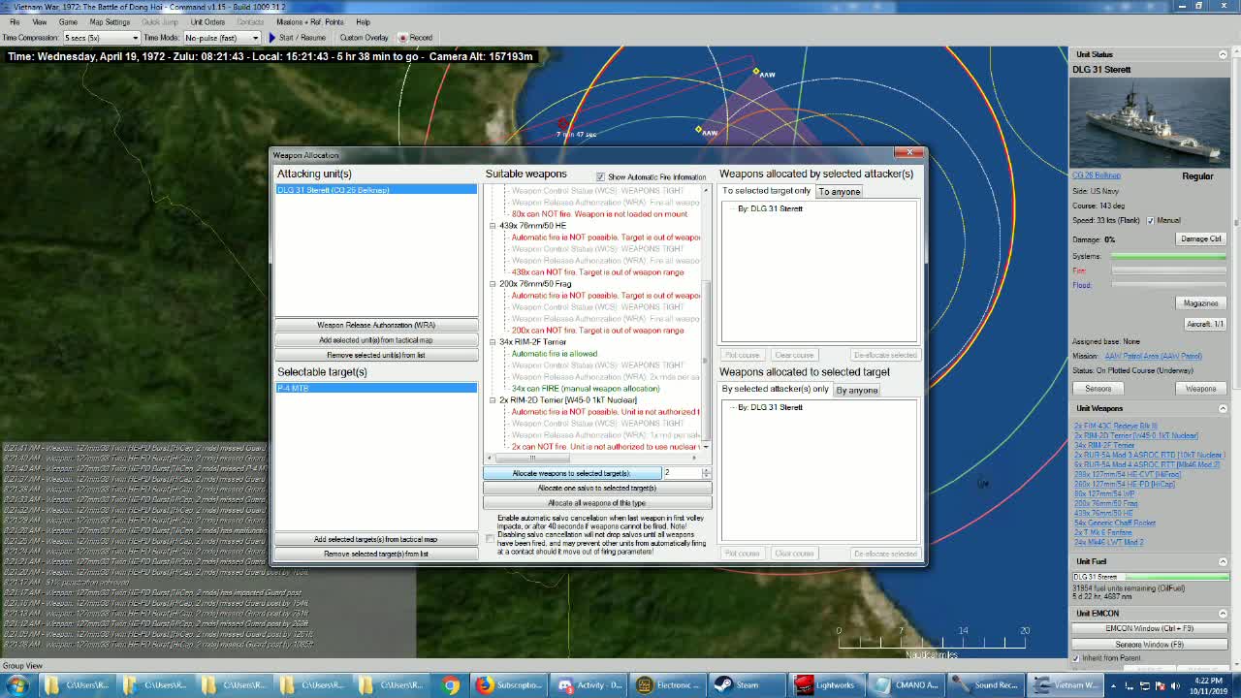Click the DLG 31 Sterett fuel bar
The width and height of the screenshot is (1241, 698).
tap(1150, 577)
